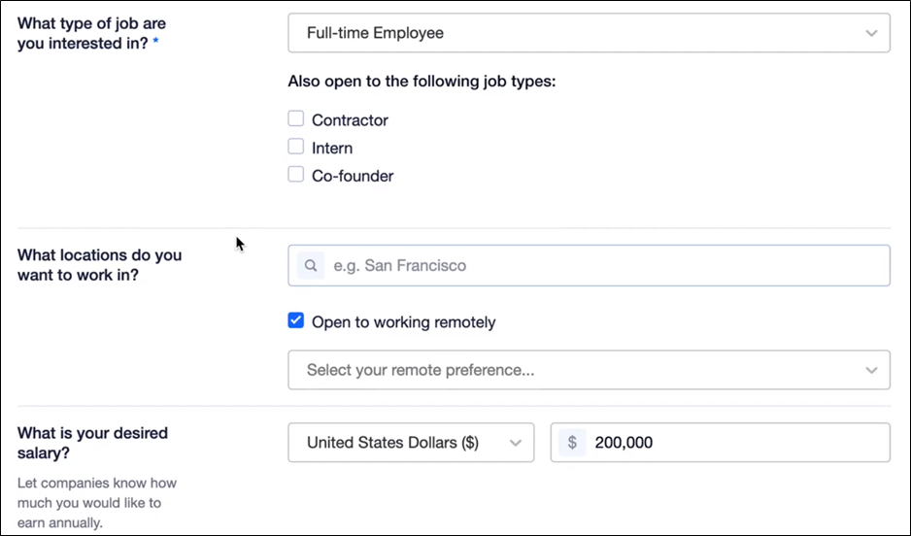Click the chevron arrow on job type dropdown

[871, 33]
